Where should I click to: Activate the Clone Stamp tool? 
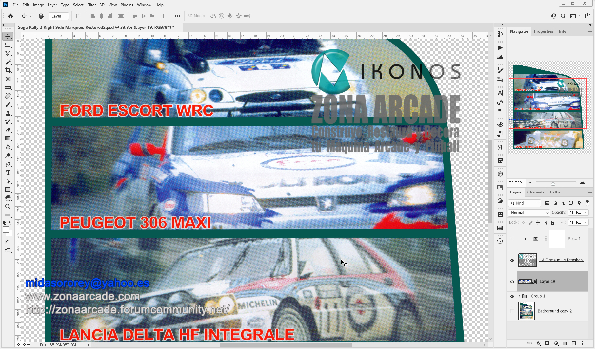tap(8, 113)
